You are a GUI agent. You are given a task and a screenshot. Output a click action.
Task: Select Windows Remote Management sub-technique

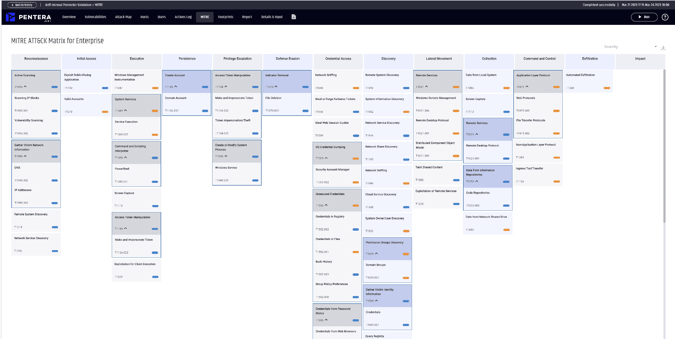pos(438,104)
